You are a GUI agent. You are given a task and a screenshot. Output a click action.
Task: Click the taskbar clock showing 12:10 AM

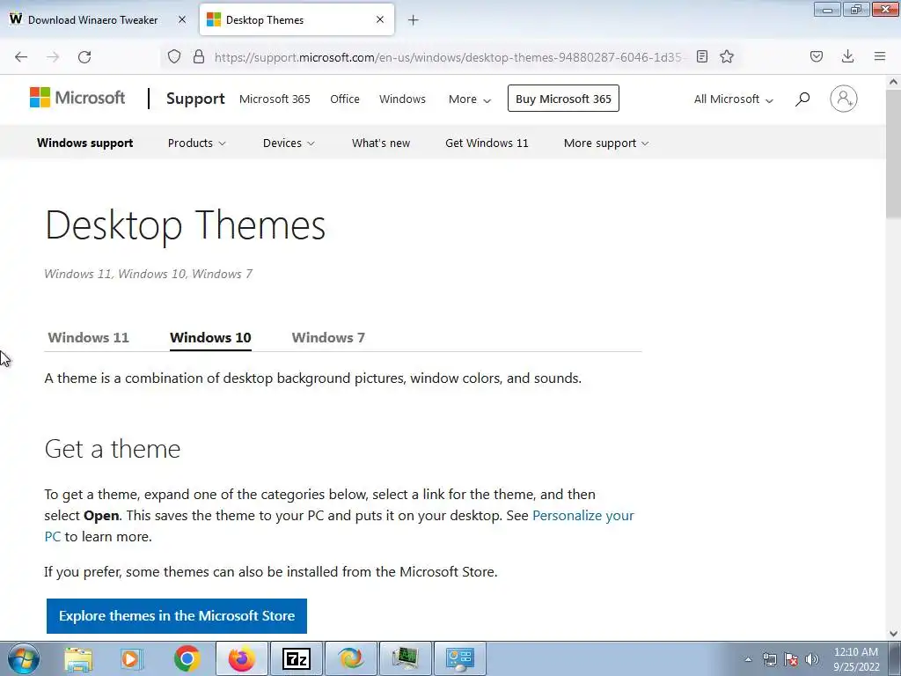coord(856,659)
